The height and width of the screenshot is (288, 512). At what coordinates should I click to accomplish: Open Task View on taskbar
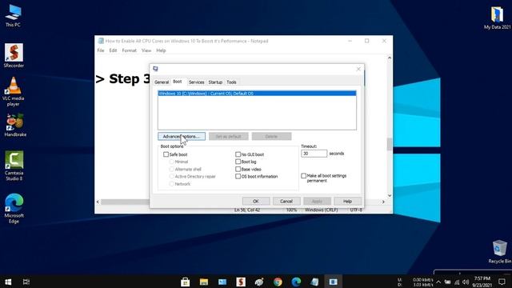[26, 282]
